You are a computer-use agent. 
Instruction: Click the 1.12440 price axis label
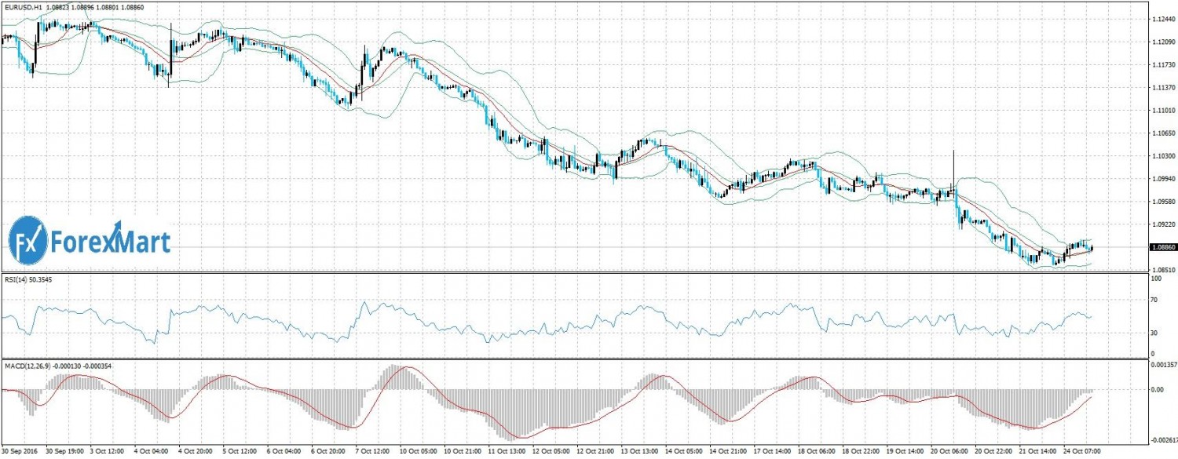pos(1156,19)
